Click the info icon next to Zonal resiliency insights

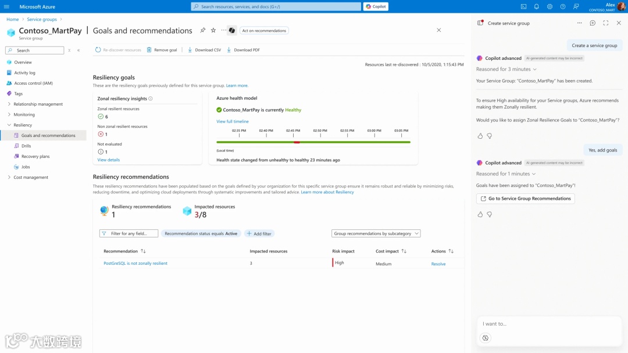pyautogui.click(x=151, y=98)
